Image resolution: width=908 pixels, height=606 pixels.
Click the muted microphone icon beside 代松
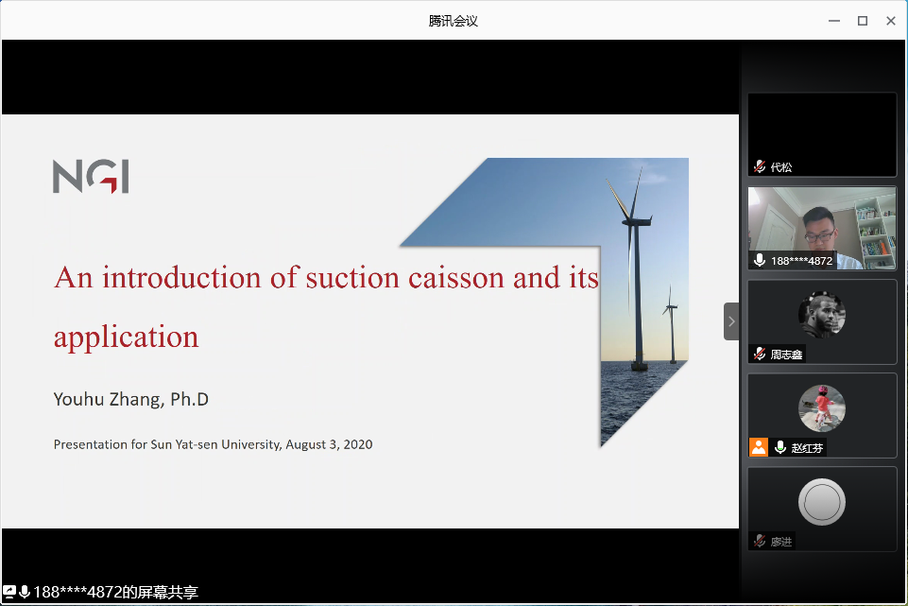click(760, 166)
